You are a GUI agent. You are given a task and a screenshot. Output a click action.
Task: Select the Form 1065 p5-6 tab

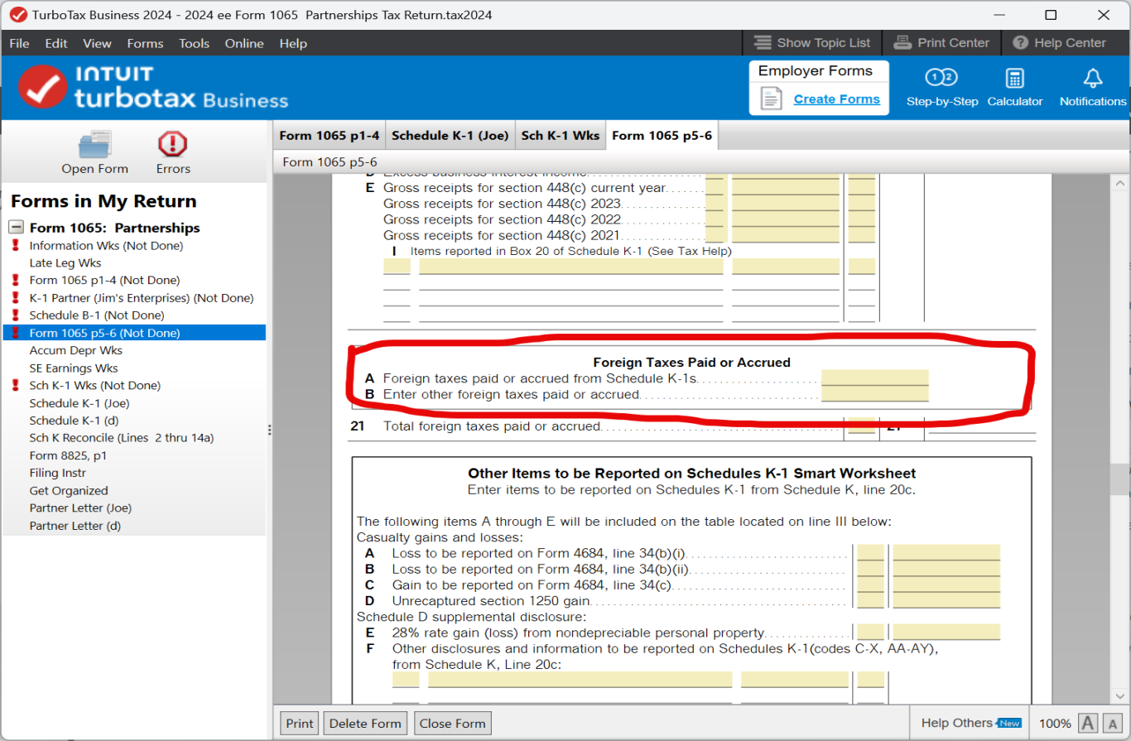click(662, 136)
